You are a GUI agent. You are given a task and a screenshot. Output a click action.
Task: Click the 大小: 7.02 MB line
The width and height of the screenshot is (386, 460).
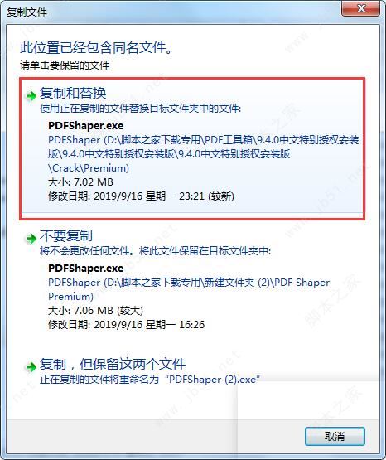point(80,182)
